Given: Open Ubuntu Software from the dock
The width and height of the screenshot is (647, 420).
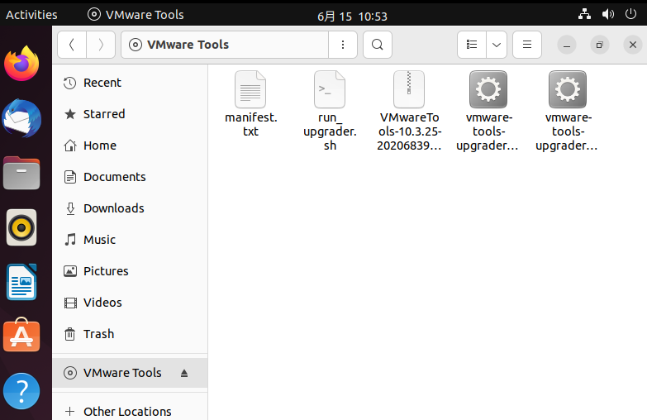Looking at the screenshot, I should coord(21,336).
